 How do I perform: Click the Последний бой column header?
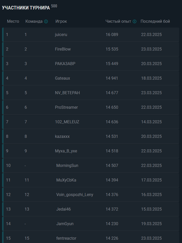click(155, 21)
